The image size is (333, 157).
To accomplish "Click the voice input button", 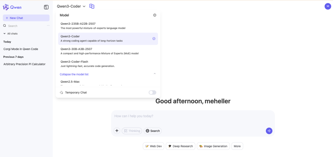I will pos(269,131).
